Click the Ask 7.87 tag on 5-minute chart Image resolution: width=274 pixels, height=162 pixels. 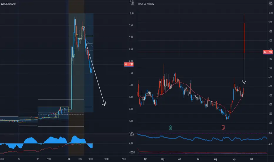point(129,65)
